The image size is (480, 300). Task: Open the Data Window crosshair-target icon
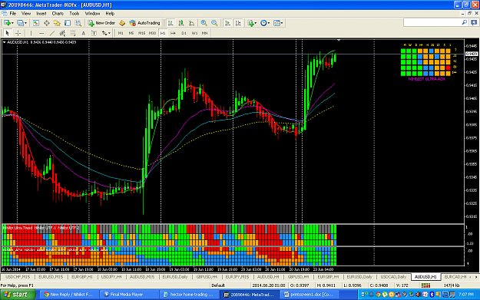tap(47, 23)
